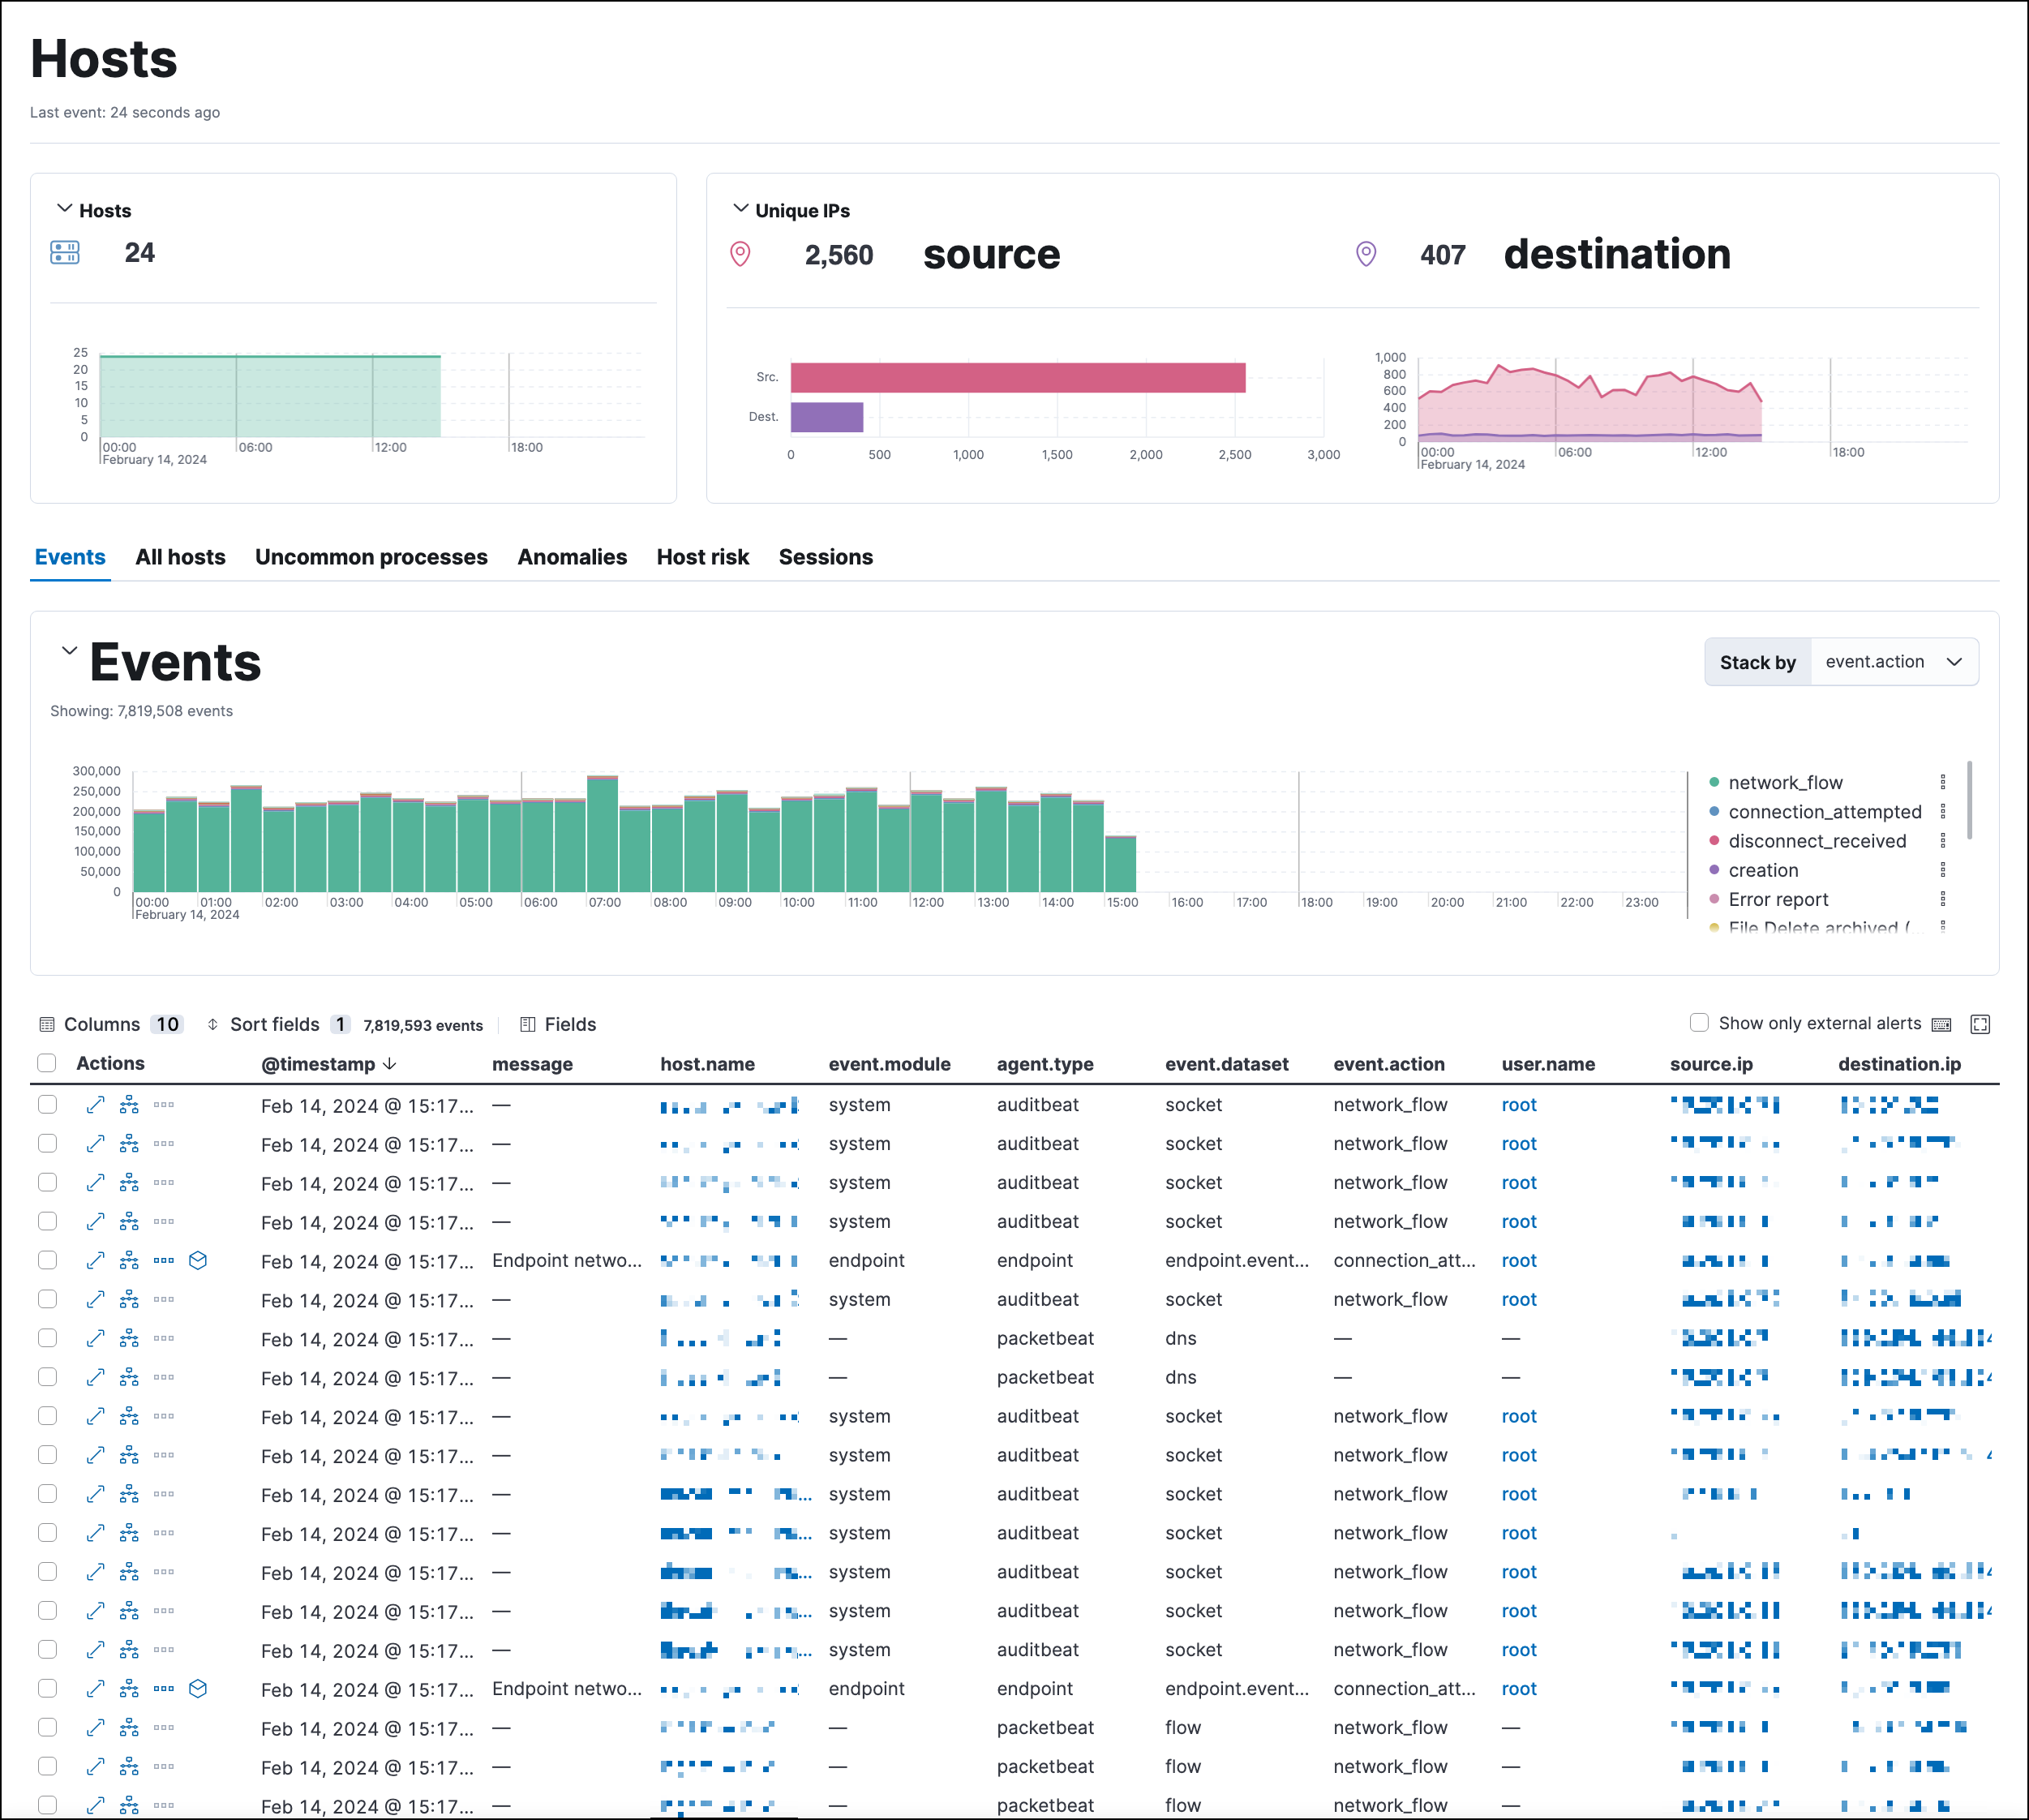The width and height of the screenshot is (2029, 1820).
Task: Collapse the Unique IPs panel chevron
Action: tap(741, 209)
